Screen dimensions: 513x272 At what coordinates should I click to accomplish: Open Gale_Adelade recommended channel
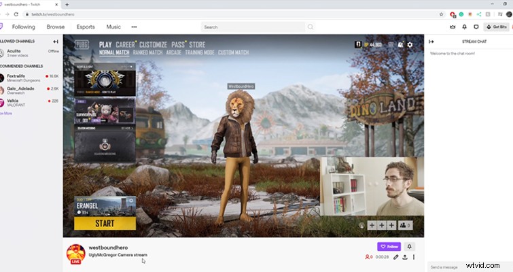(x=29, y=90)
